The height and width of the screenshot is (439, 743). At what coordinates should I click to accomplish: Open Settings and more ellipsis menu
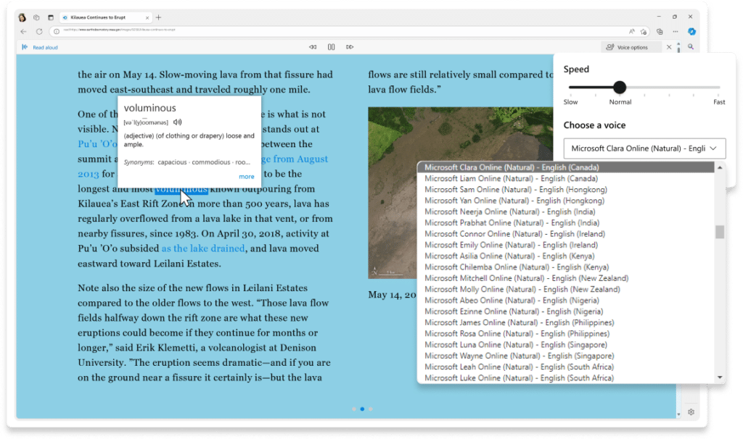coord(676,32)
